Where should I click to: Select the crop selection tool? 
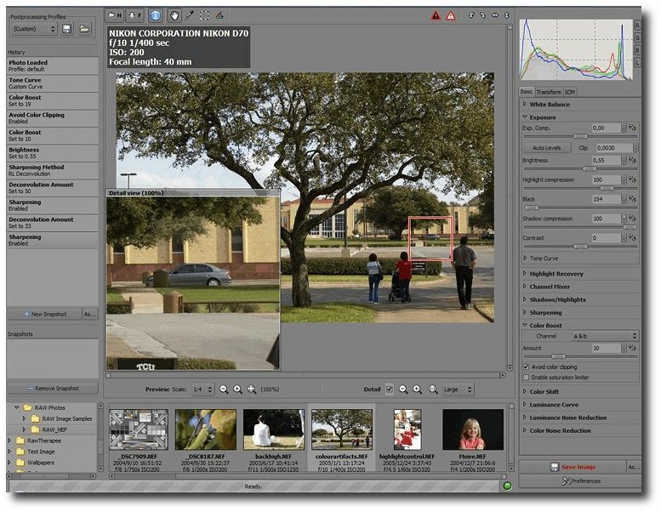204,15
